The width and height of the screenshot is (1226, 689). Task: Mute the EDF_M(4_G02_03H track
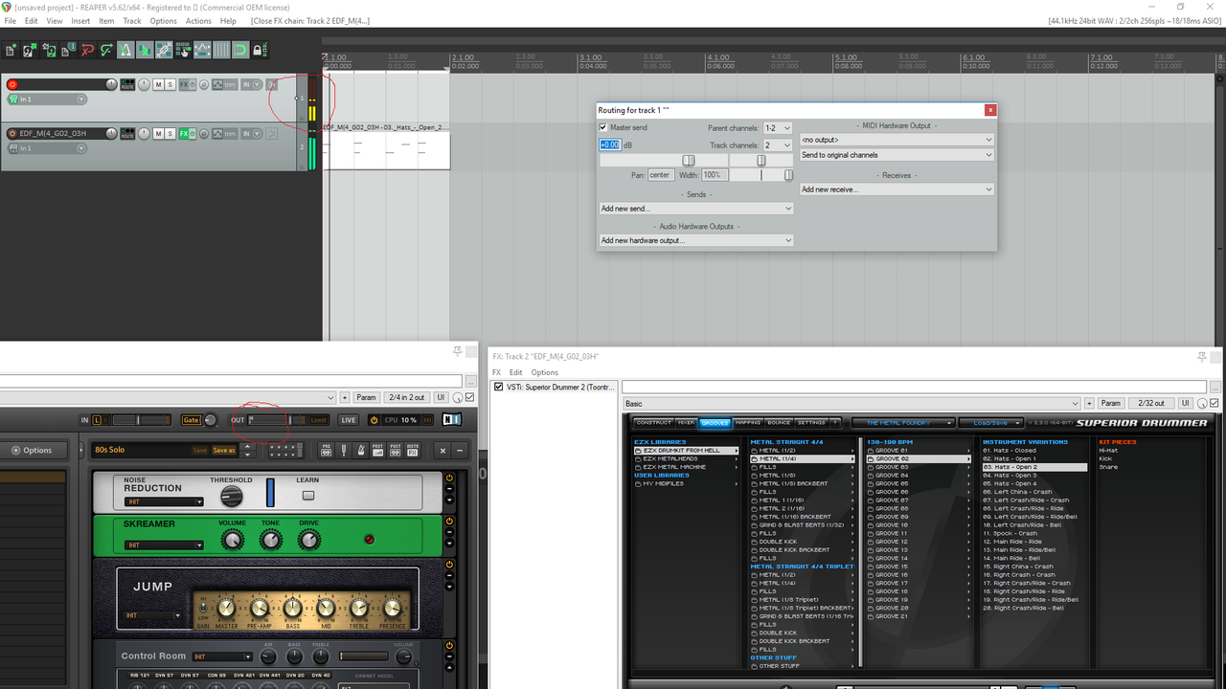[x=158, y=133]
